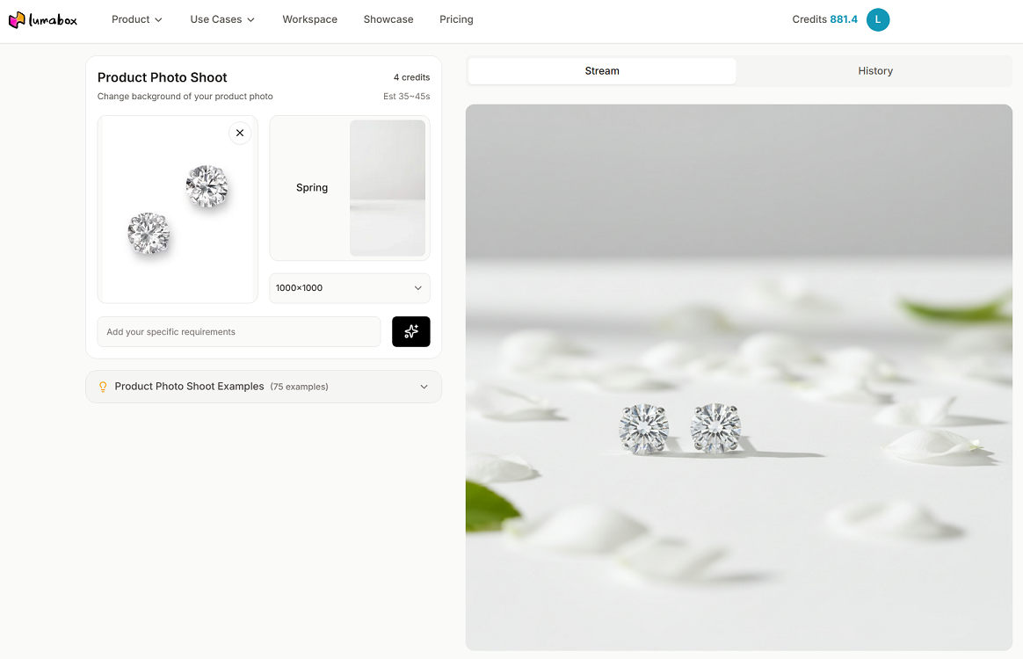1023x659 pixels.
Task: Open the Showcase page
Action: [388, 19]
